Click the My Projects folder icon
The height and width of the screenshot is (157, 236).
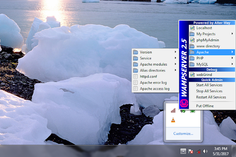[192, 34]
